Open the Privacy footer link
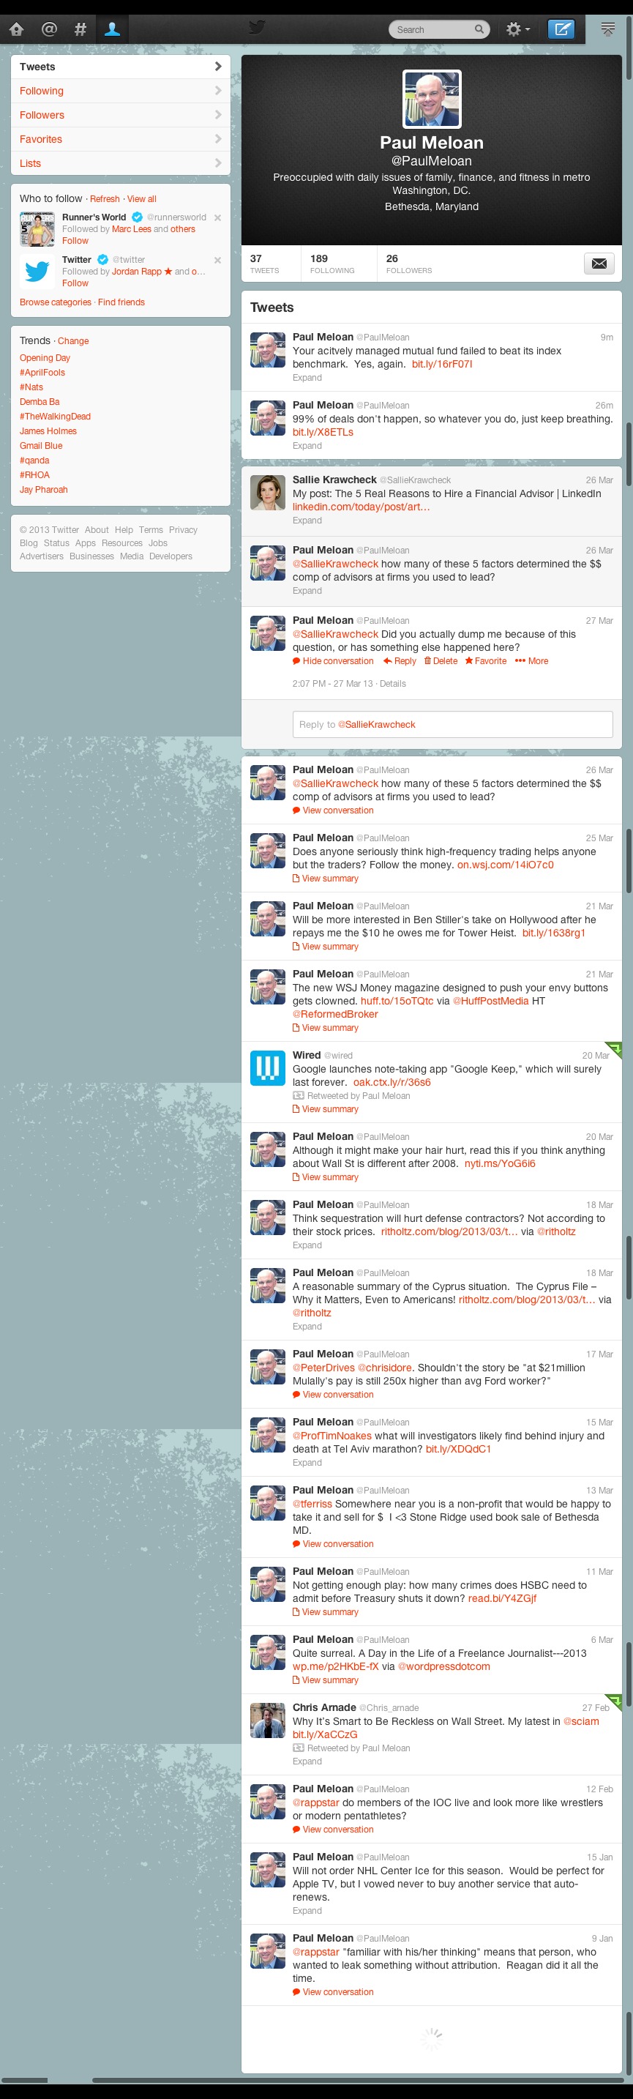The image size is (633, 2099). point(183,531)
